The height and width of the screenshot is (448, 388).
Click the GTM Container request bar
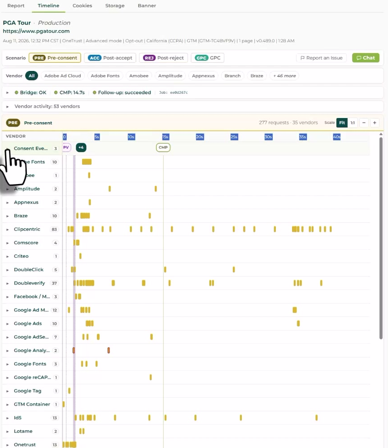pyautogui.click(x=64, y=404)
